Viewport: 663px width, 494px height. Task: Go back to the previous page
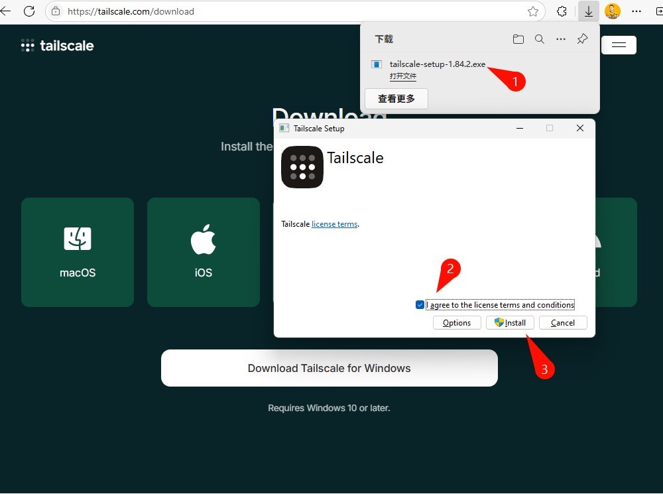pyautogui.click(x=5, y=11)
